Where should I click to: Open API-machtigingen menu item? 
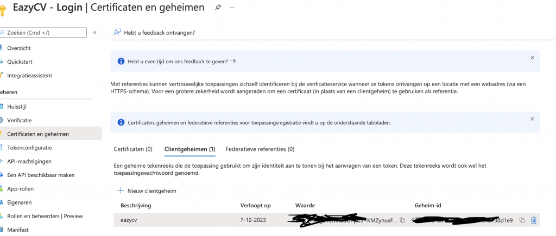pyautogui.click(x=29, y=161)
